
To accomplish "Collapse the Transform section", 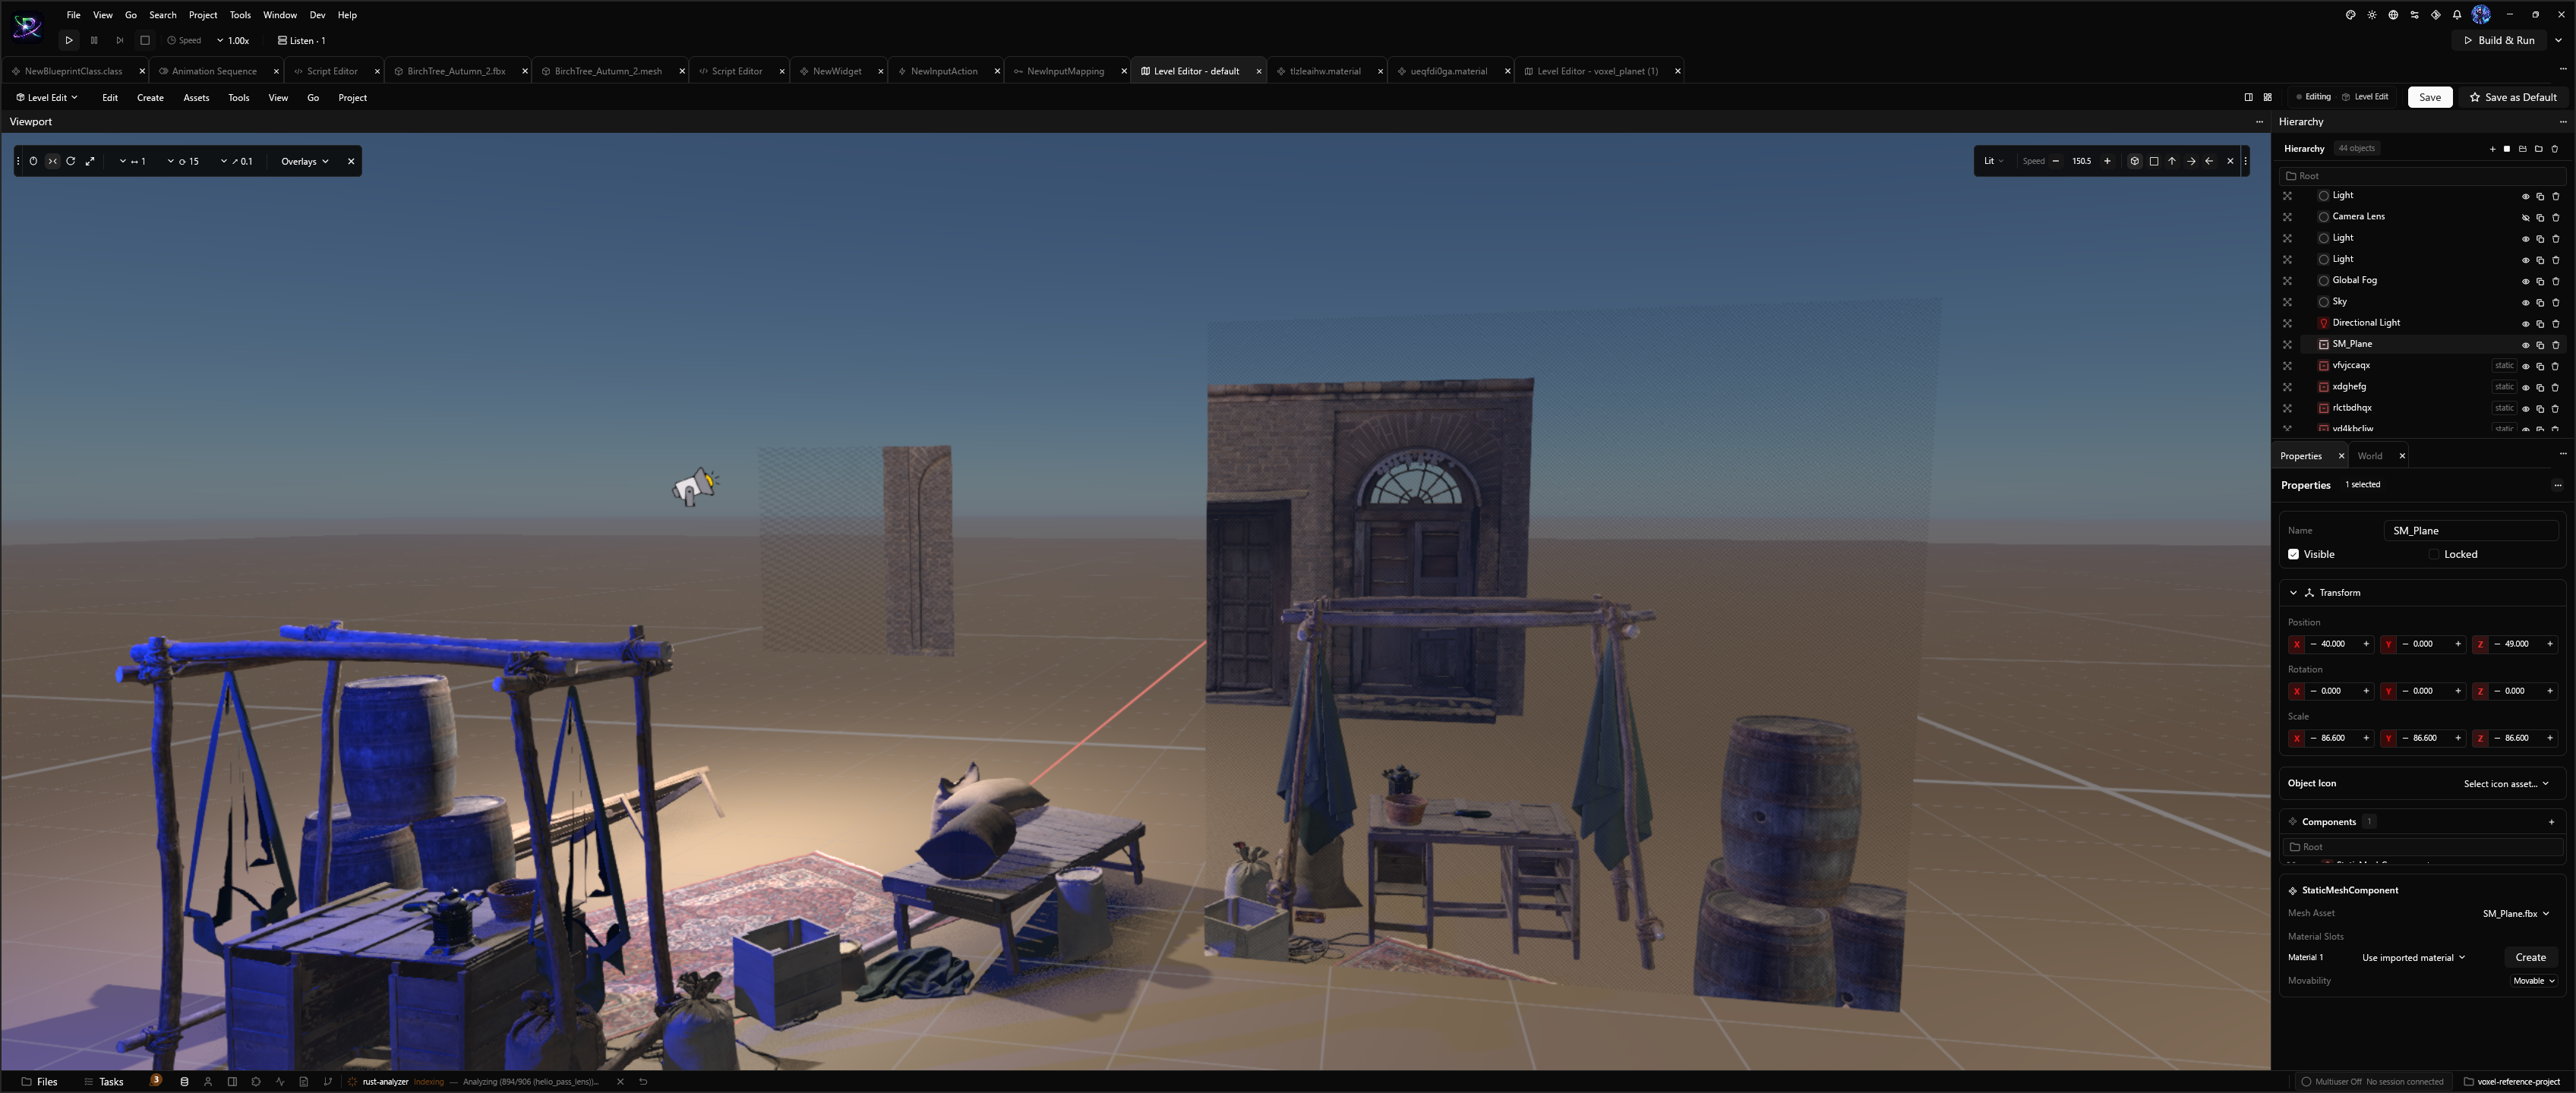I will pos(2293,593).
